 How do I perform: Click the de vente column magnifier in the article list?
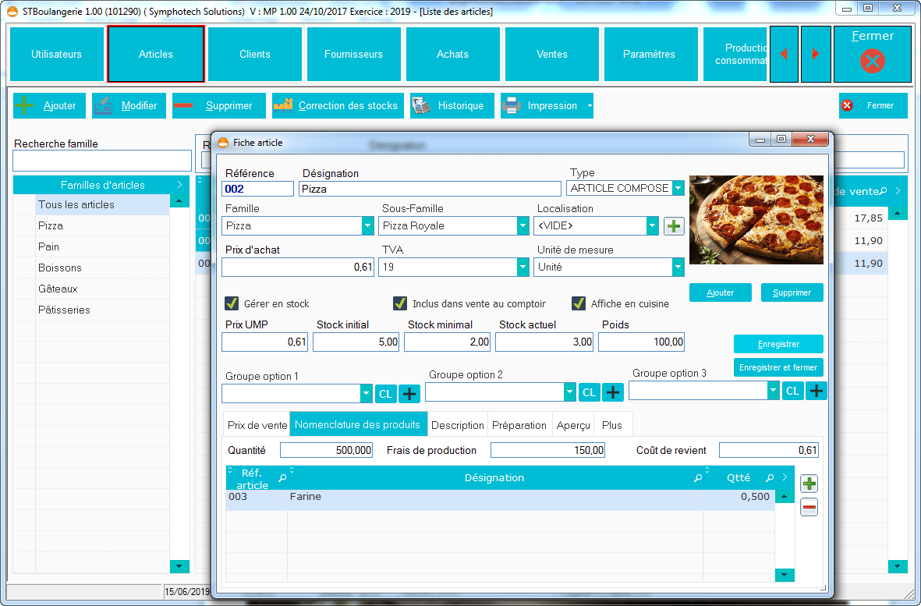[x=884, y=191]
